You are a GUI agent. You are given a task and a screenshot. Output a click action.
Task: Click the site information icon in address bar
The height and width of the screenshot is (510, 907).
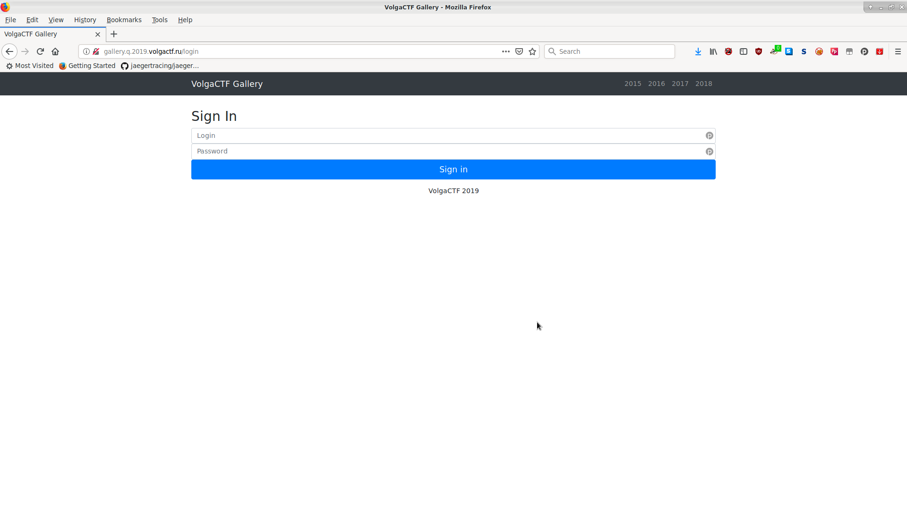(x=86, y=51)
